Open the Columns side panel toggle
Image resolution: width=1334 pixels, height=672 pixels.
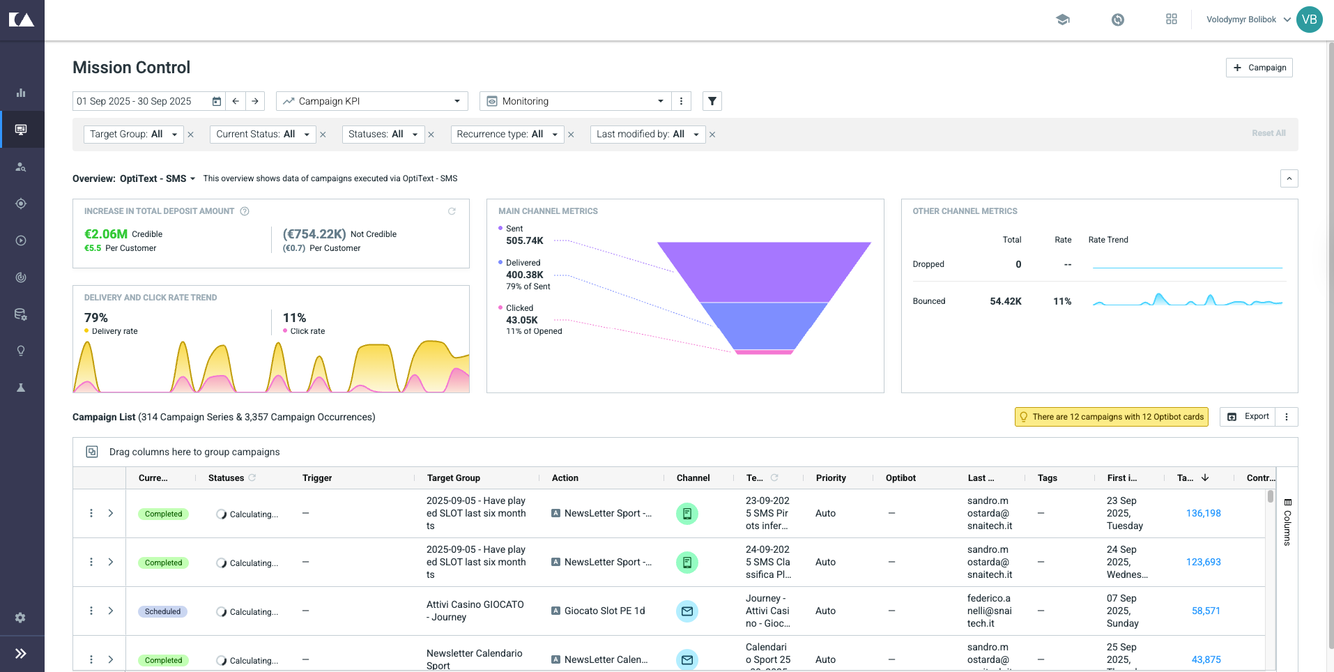[x=1287, y=521]
